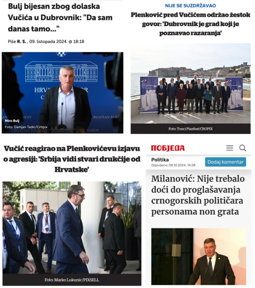The width and height of the screenshot is (255, 288).
Task: Click author initials 'R. S.' in byline
Action: [x=22, y=42]
